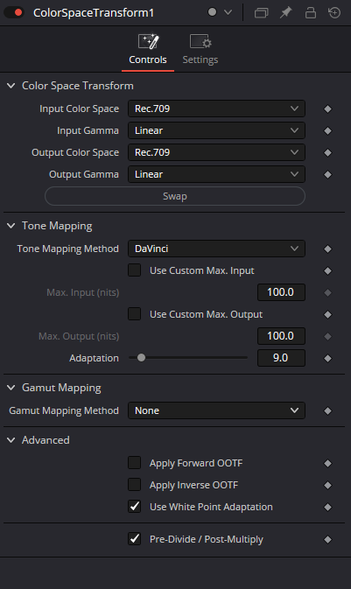This screenshot has height=589, width=351.
Task: Uncheck Use White Point Adaptation
Action: tap(135, 507)
